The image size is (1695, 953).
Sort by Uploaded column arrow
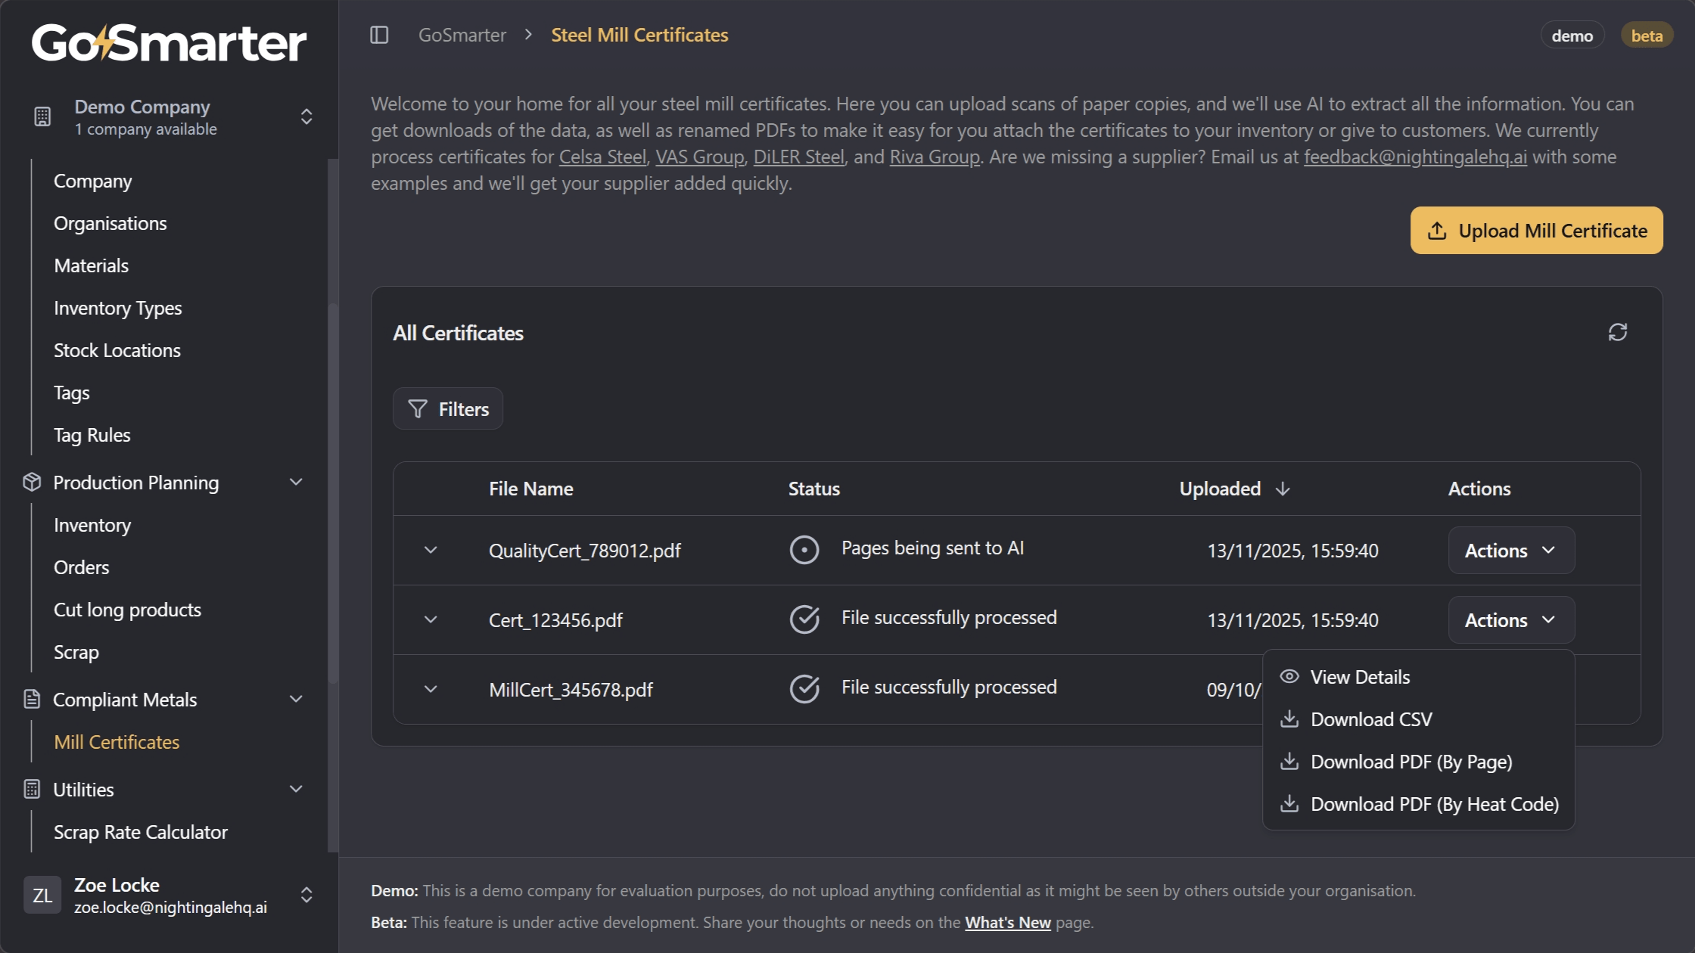point(1283,489)
